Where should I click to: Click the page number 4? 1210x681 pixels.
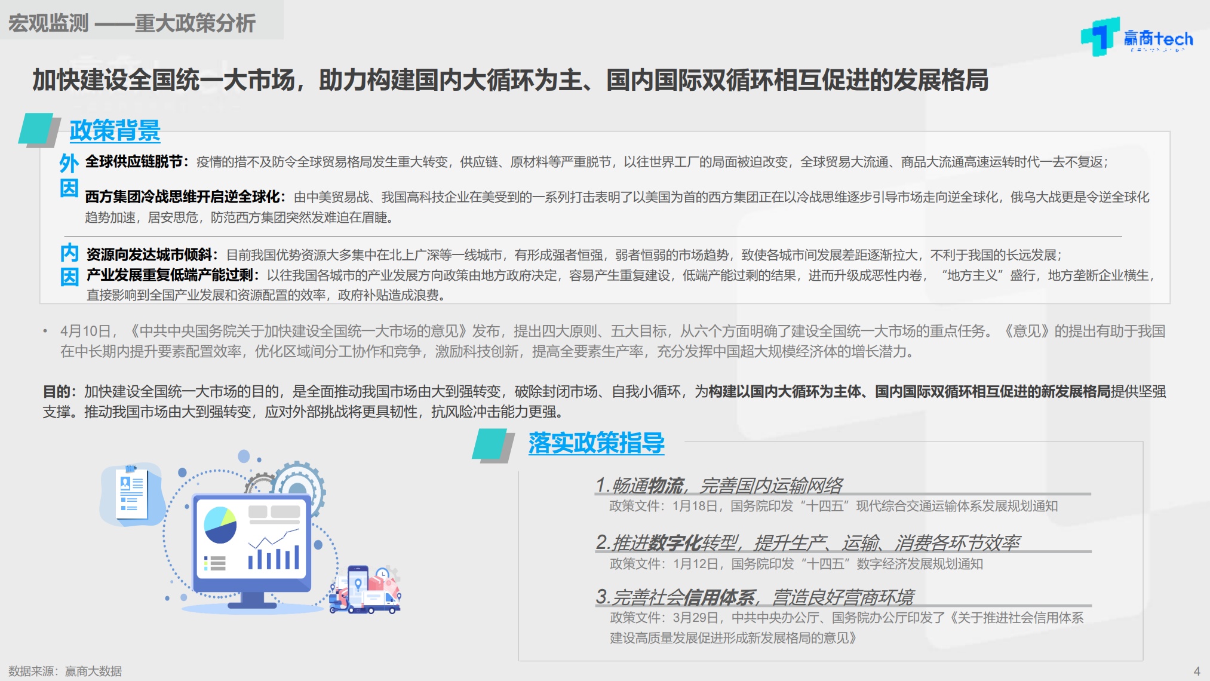[1196, 671]
